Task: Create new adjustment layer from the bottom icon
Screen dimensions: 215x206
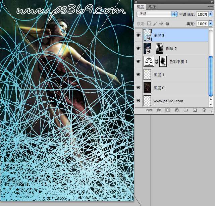Action: pos(177,110)
